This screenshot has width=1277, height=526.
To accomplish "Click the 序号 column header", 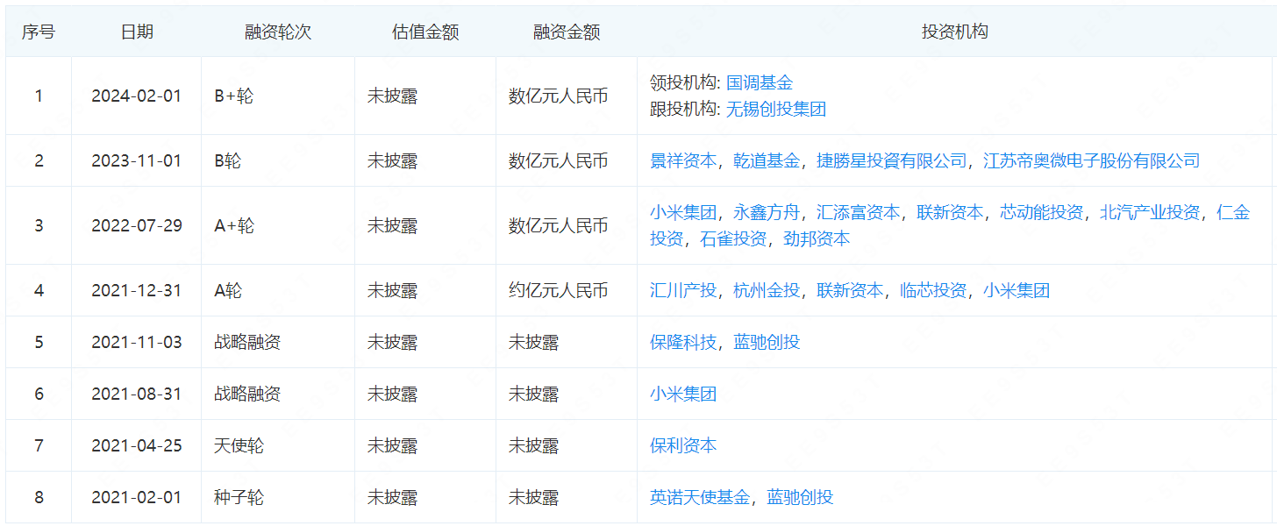I will pyautogui.click(x=38, y=32).
